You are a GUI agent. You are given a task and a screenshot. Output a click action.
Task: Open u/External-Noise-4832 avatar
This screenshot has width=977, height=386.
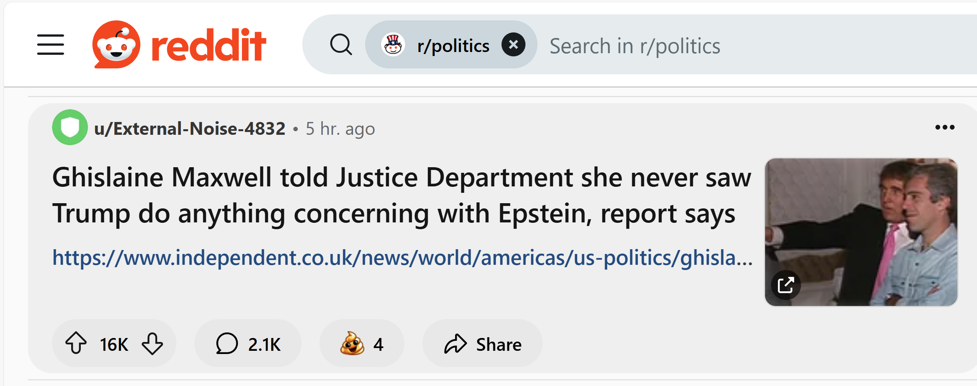(70, 127)
